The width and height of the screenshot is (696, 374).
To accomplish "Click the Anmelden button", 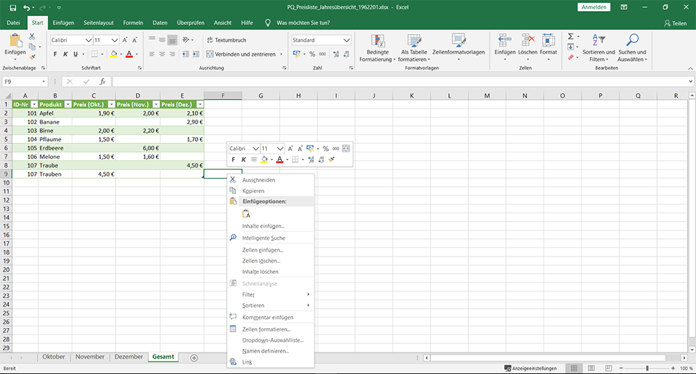I will pos(594,7).
